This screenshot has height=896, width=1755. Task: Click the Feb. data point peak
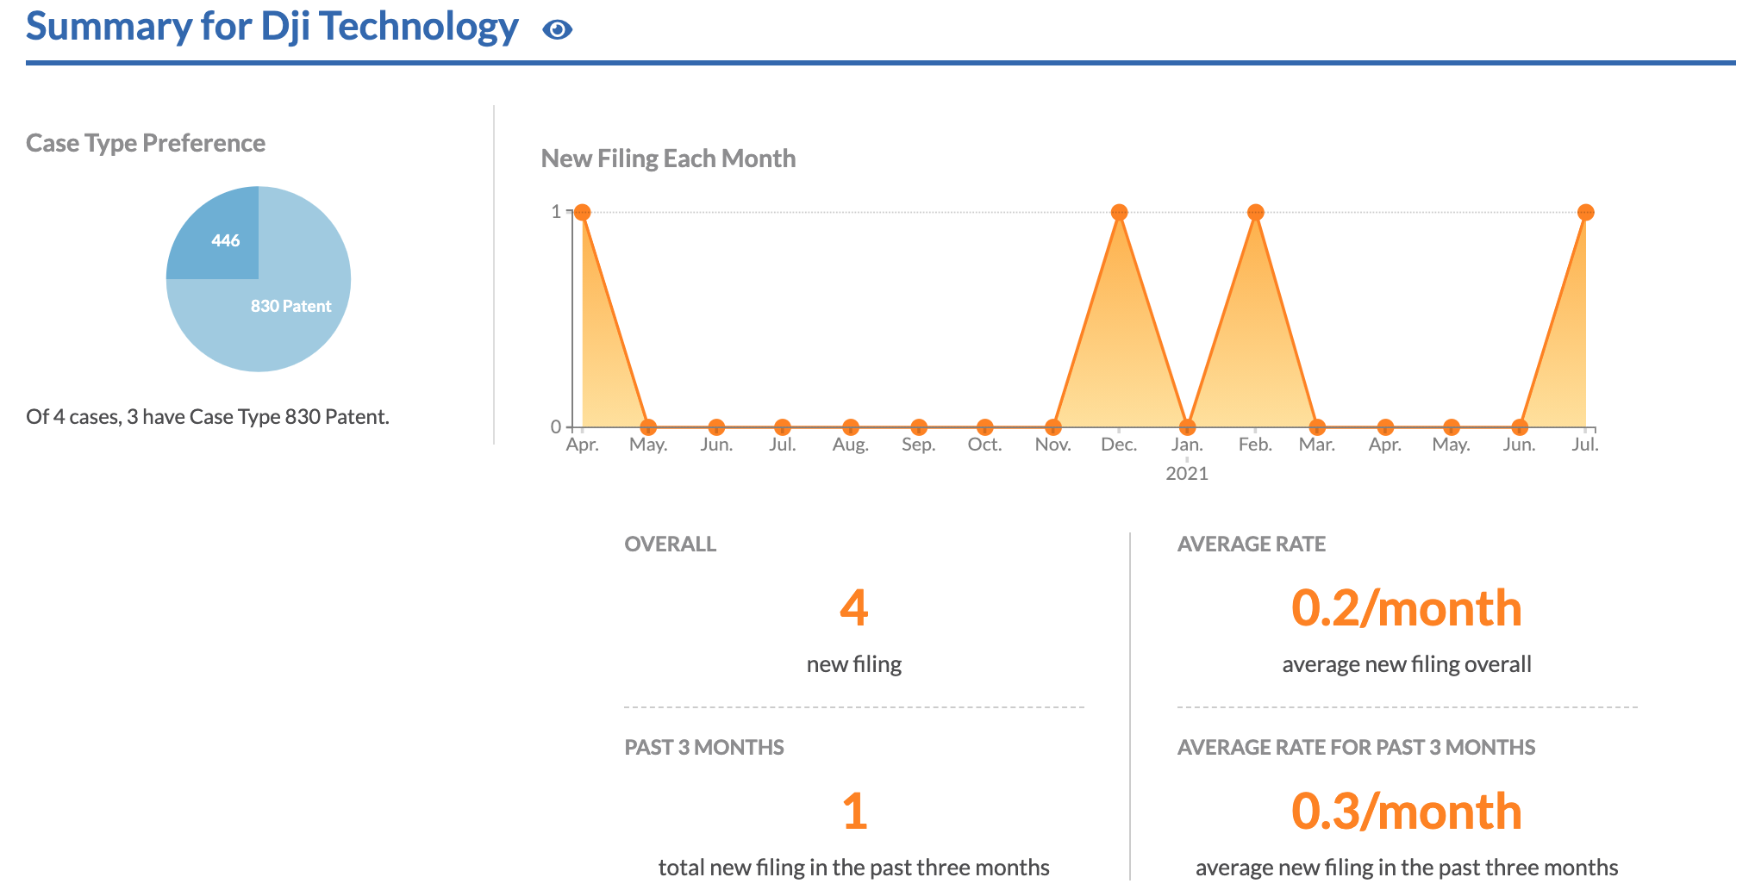click(1256, 212)
